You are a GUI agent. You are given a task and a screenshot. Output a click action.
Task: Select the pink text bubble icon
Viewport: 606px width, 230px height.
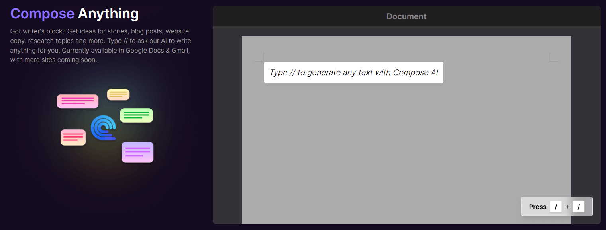77,101
